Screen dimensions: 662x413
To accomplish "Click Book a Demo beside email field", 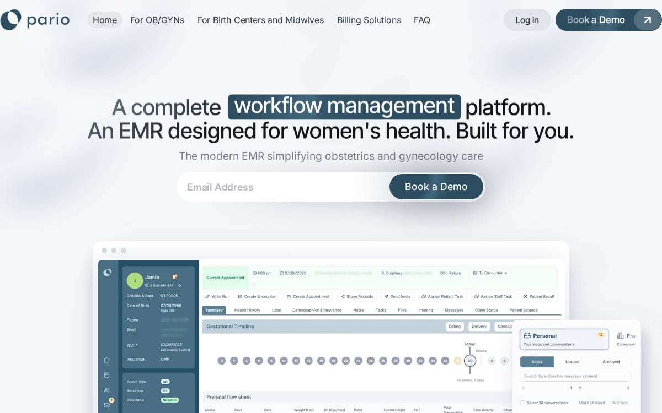I will pos(436,187).
